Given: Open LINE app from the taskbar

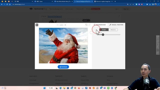Looking at the screenshot, I should pos(108,88).
